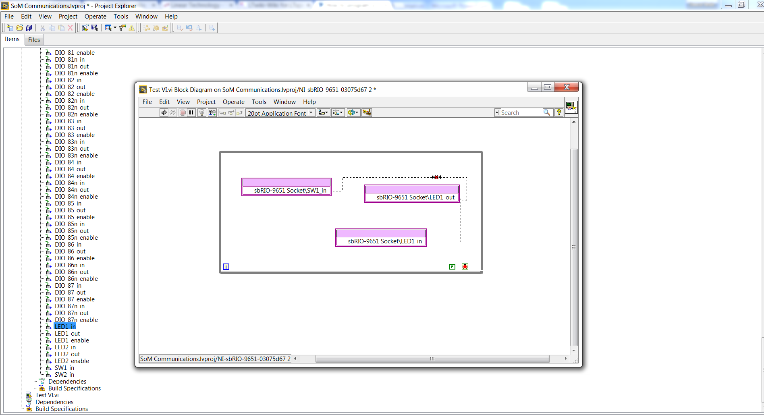The image size is (764, 415).
Task: Open the Reorder dropdown
Action: point(353,113)
